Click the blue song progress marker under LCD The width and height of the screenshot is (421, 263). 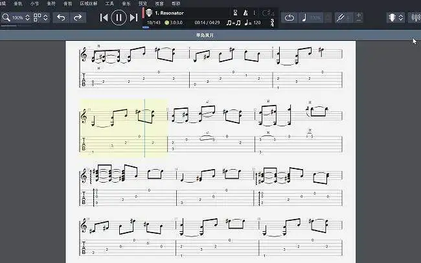[146, 27]
